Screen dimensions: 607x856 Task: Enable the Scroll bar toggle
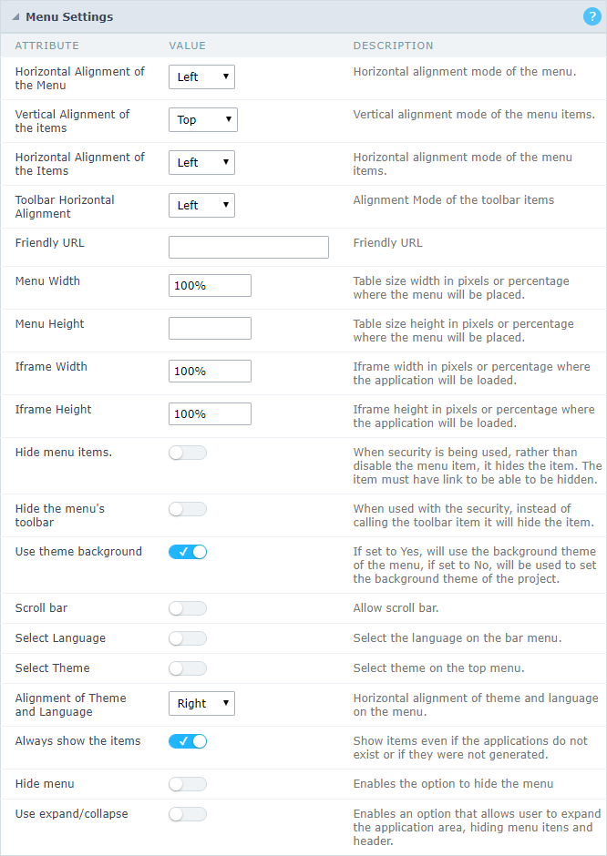(x=187, y=607)
